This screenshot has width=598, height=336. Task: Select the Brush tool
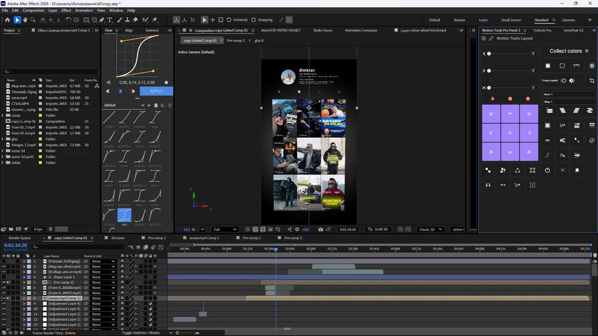pyautogui.click(x=120, y=20)
